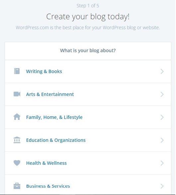Open the Education & Organizations chevron arrow
Screen dimensions: 176x195
tap(162, 140)
